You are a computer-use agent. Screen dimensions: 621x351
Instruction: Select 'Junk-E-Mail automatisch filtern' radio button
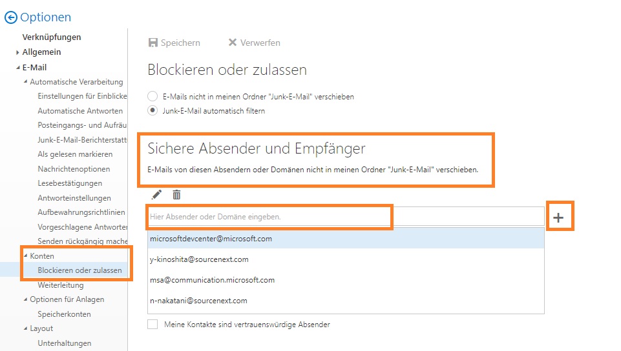153,111
